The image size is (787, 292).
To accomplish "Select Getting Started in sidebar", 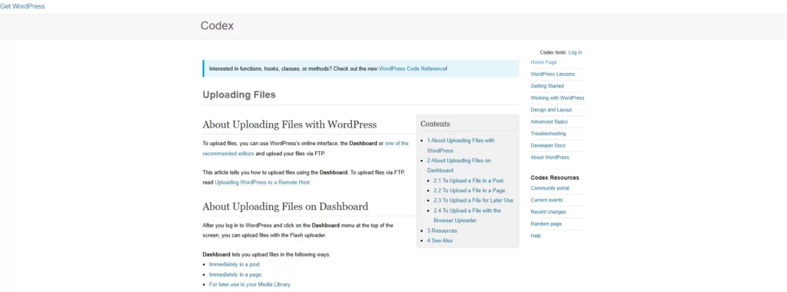I will [x=547, y=86].
